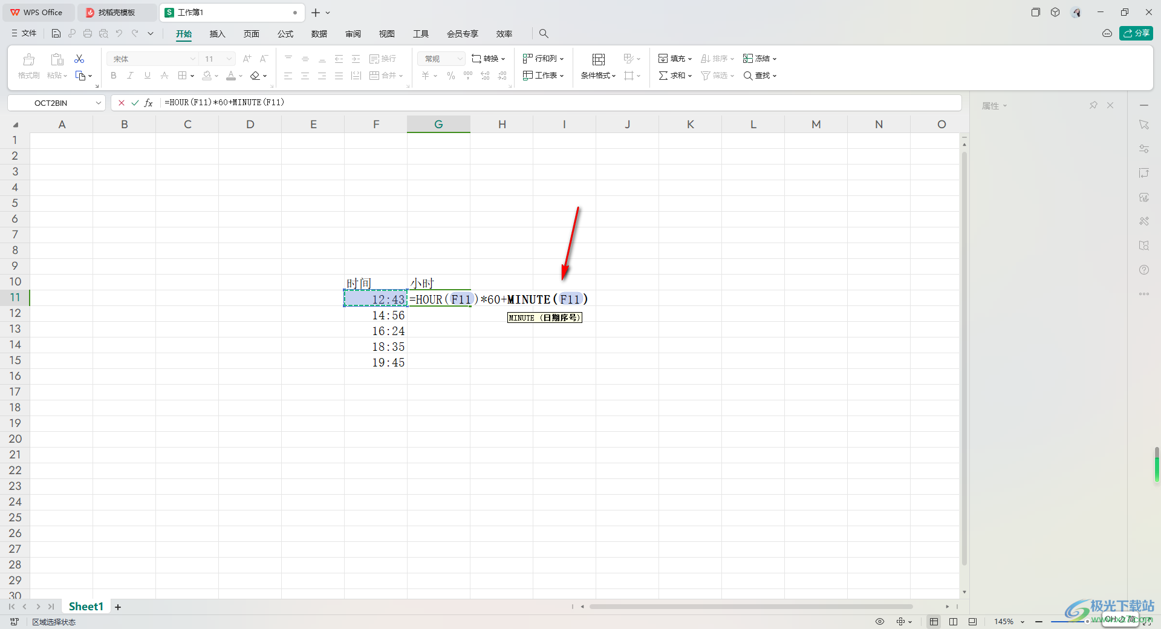Viewport: 1161px width, 629px height.
Task: Click the Conditional Formatting grid icon
Action: click(599, 59)
